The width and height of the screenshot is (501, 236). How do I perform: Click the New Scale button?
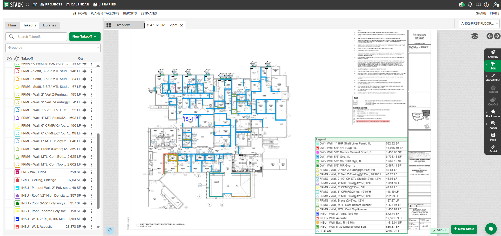(x=464, y=229)
